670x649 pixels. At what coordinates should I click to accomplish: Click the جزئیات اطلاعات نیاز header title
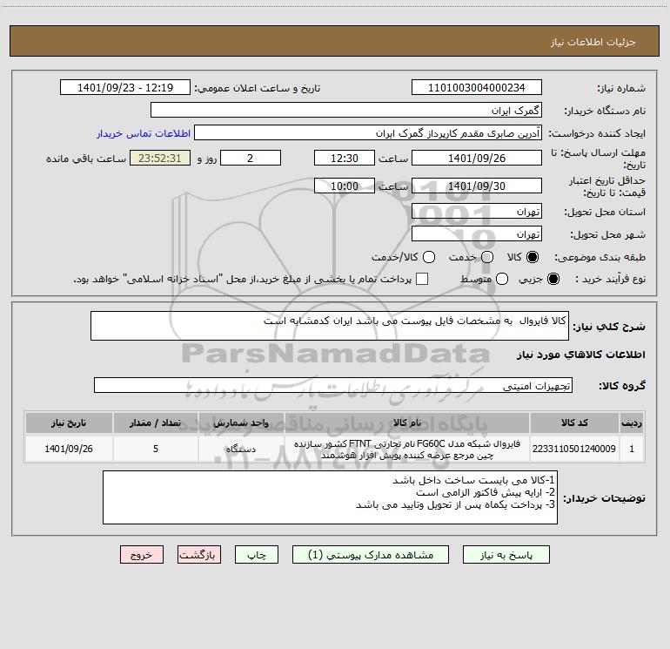tap(593, 42)
